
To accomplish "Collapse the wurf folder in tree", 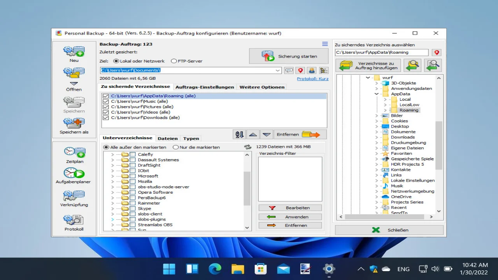I will point(368,78).
